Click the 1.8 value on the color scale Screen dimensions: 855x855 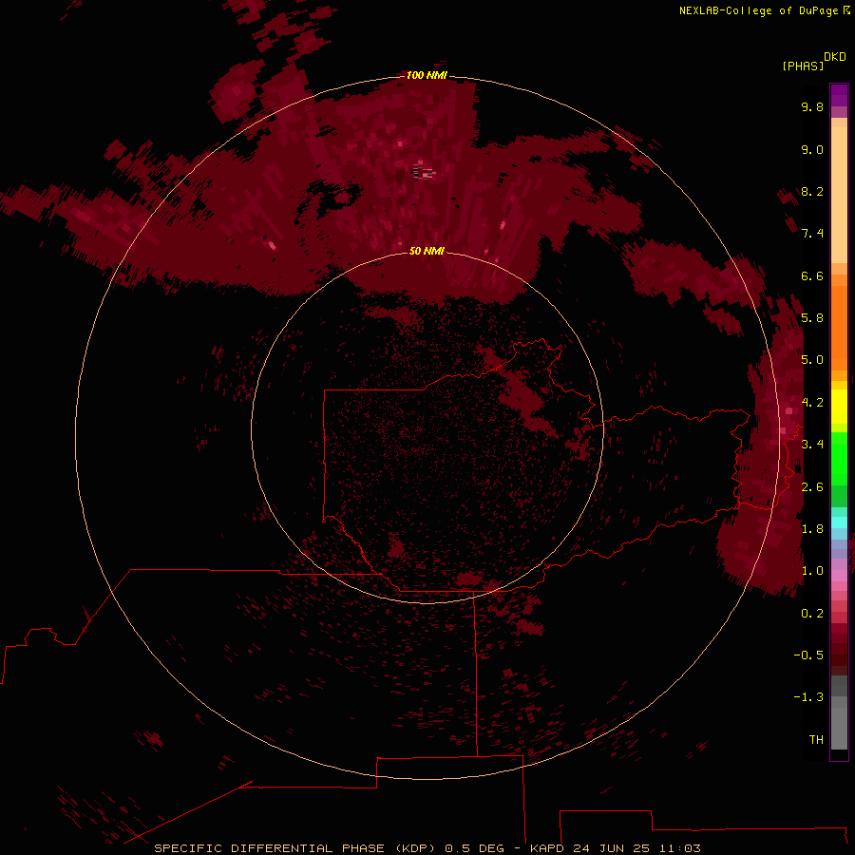pyautogui.click(x=812, y=529)
